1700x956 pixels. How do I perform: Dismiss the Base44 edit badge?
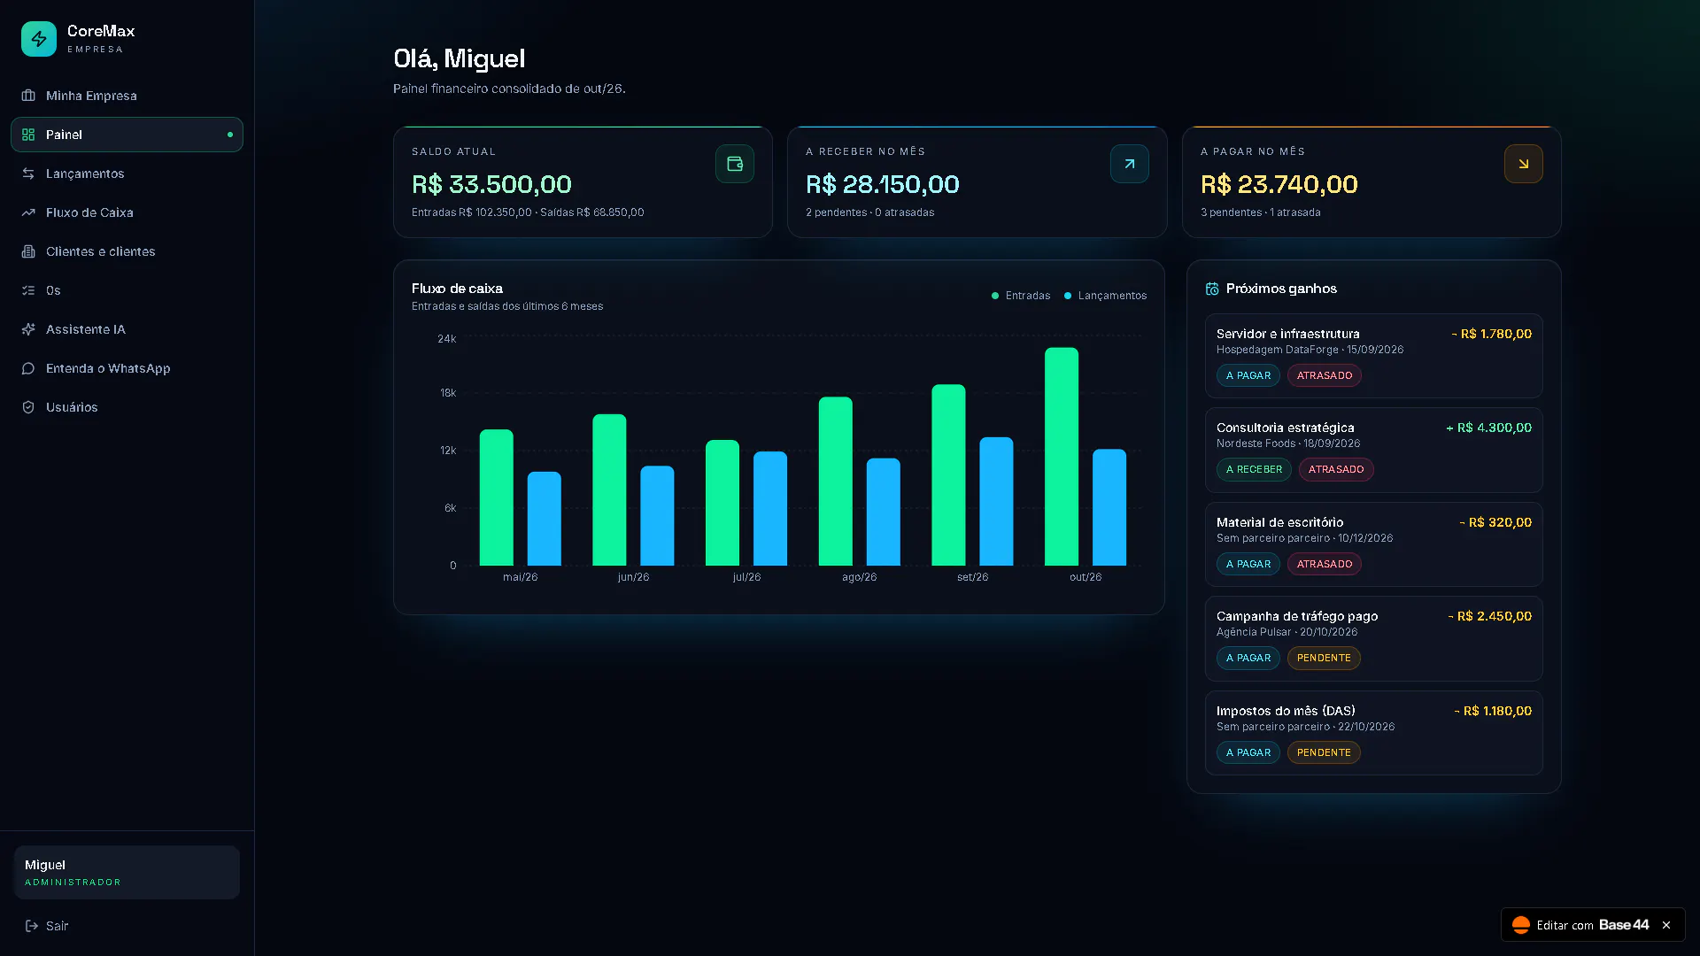[x=1666, y=925]
